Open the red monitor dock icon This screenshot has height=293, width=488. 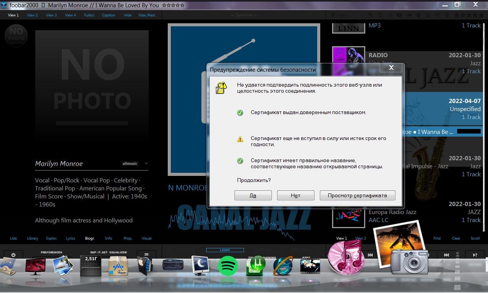point(35,266)
